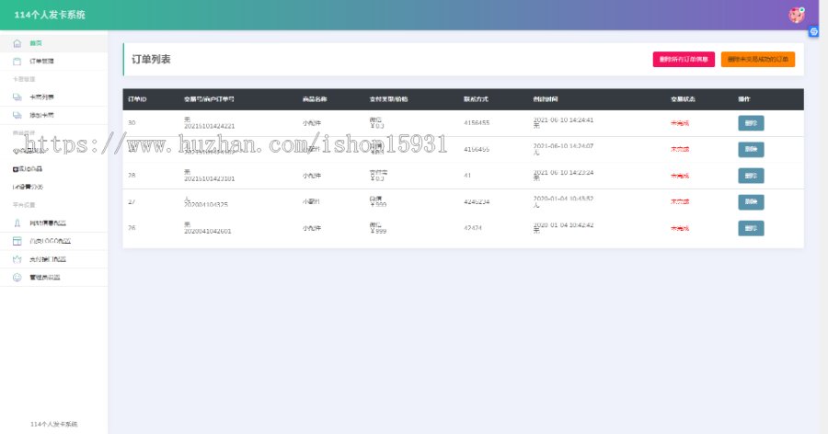The height and width of the screenshot is (434, 828).
Task: Click the 创建时间 column header
Action: point(546,99)
